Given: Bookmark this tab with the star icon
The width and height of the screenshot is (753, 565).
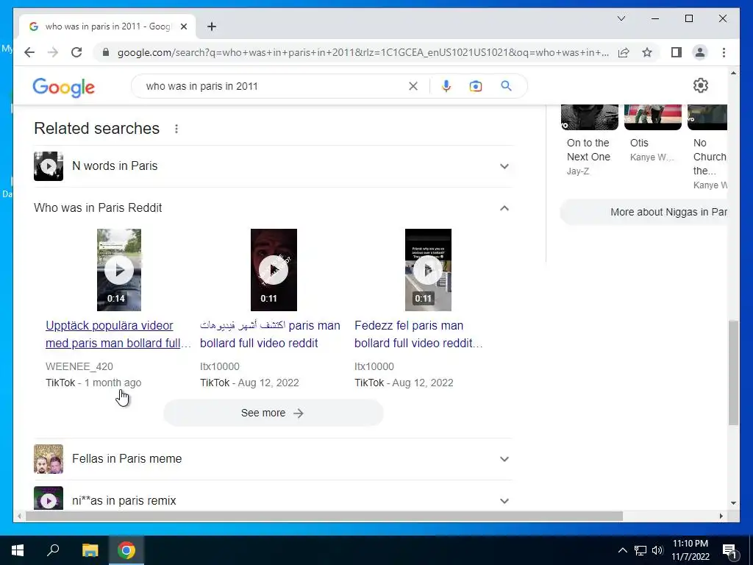Looking at the screenshot, I should click(x=647, y=52).
